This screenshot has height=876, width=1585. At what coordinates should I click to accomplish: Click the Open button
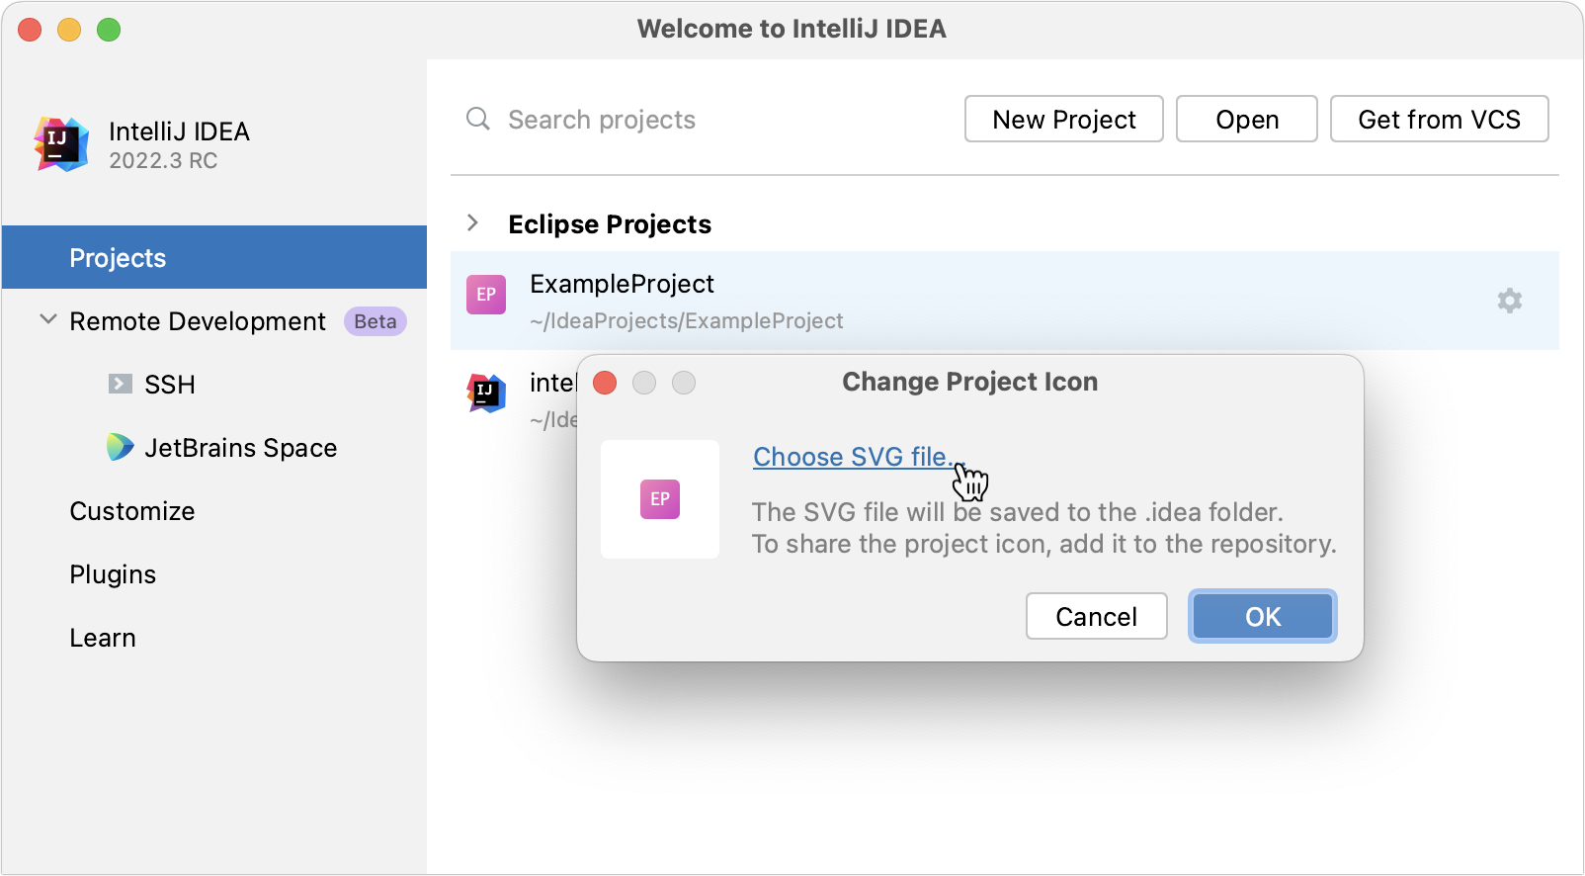point(1247,119)
